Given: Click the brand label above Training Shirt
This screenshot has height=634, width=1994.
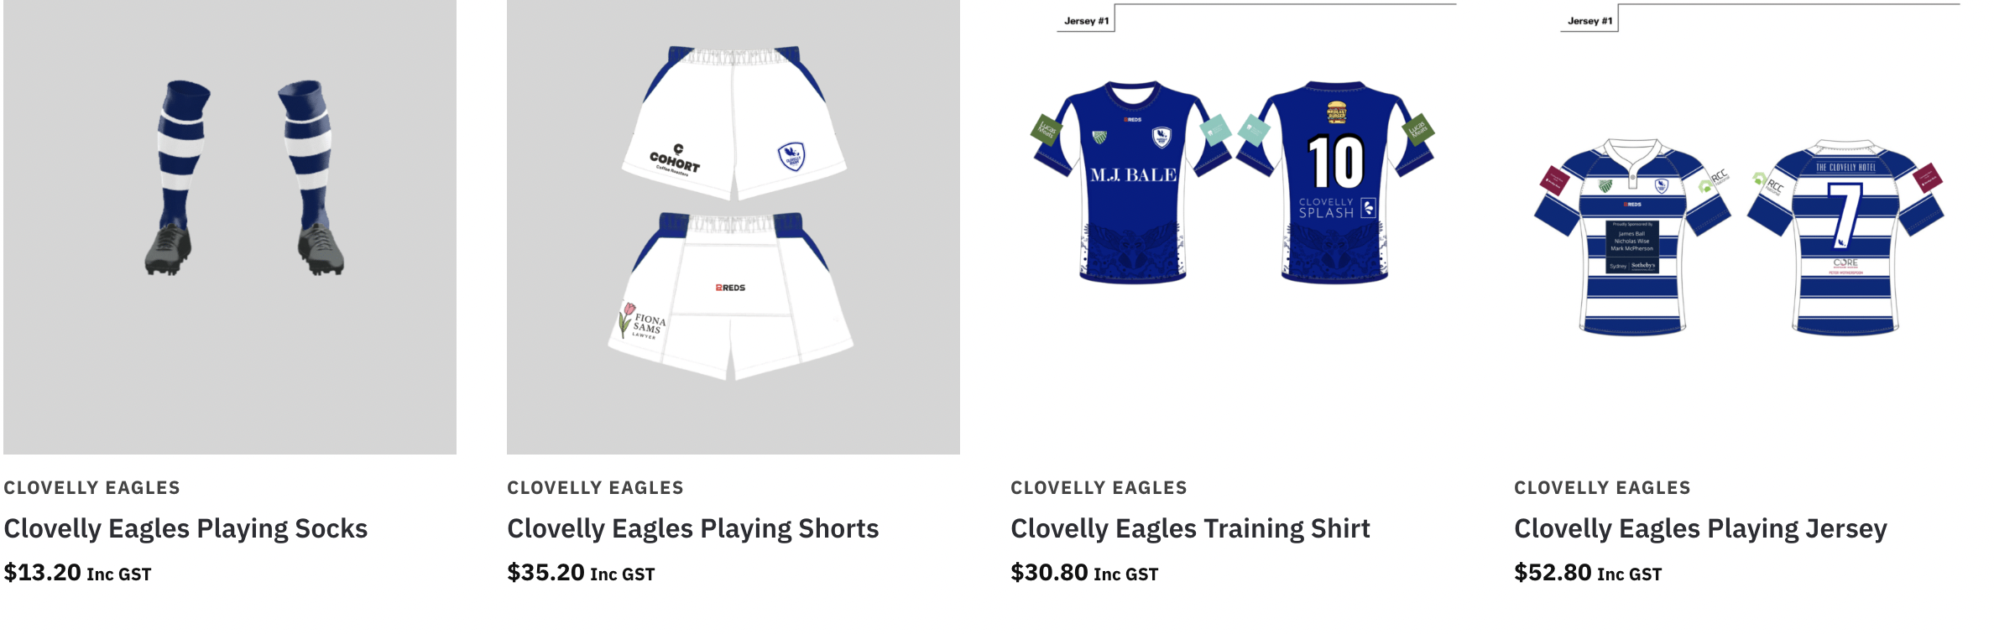Looking at the screenshot, I should [x=1099, y=488].
